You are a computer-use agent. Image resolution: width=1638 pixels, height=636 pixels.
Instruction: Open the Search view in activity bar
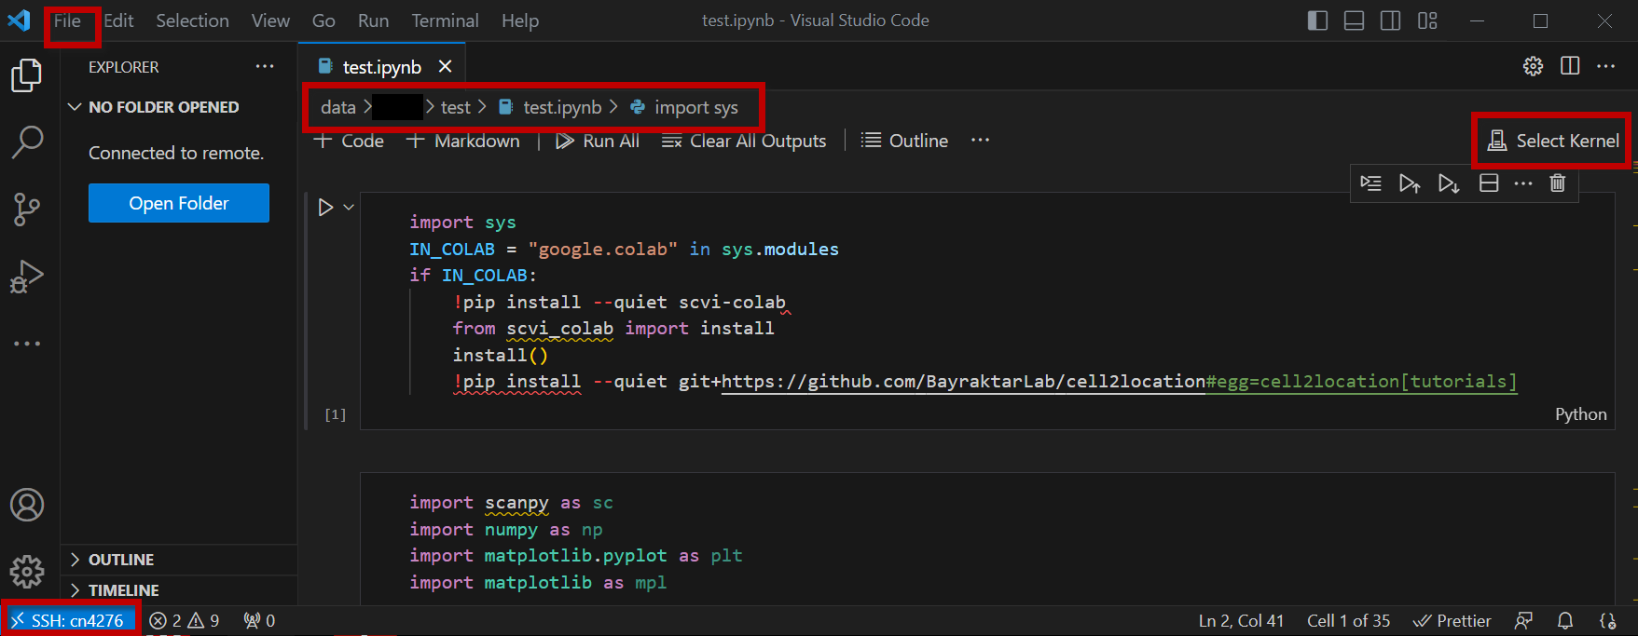(27, 142)
